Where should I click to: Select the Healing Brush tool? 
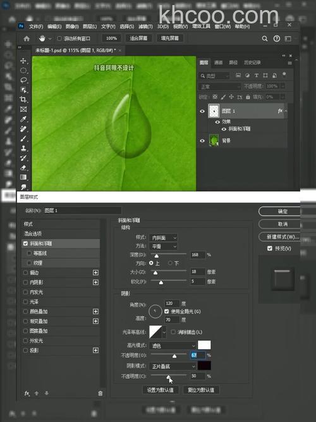[23, 129]
